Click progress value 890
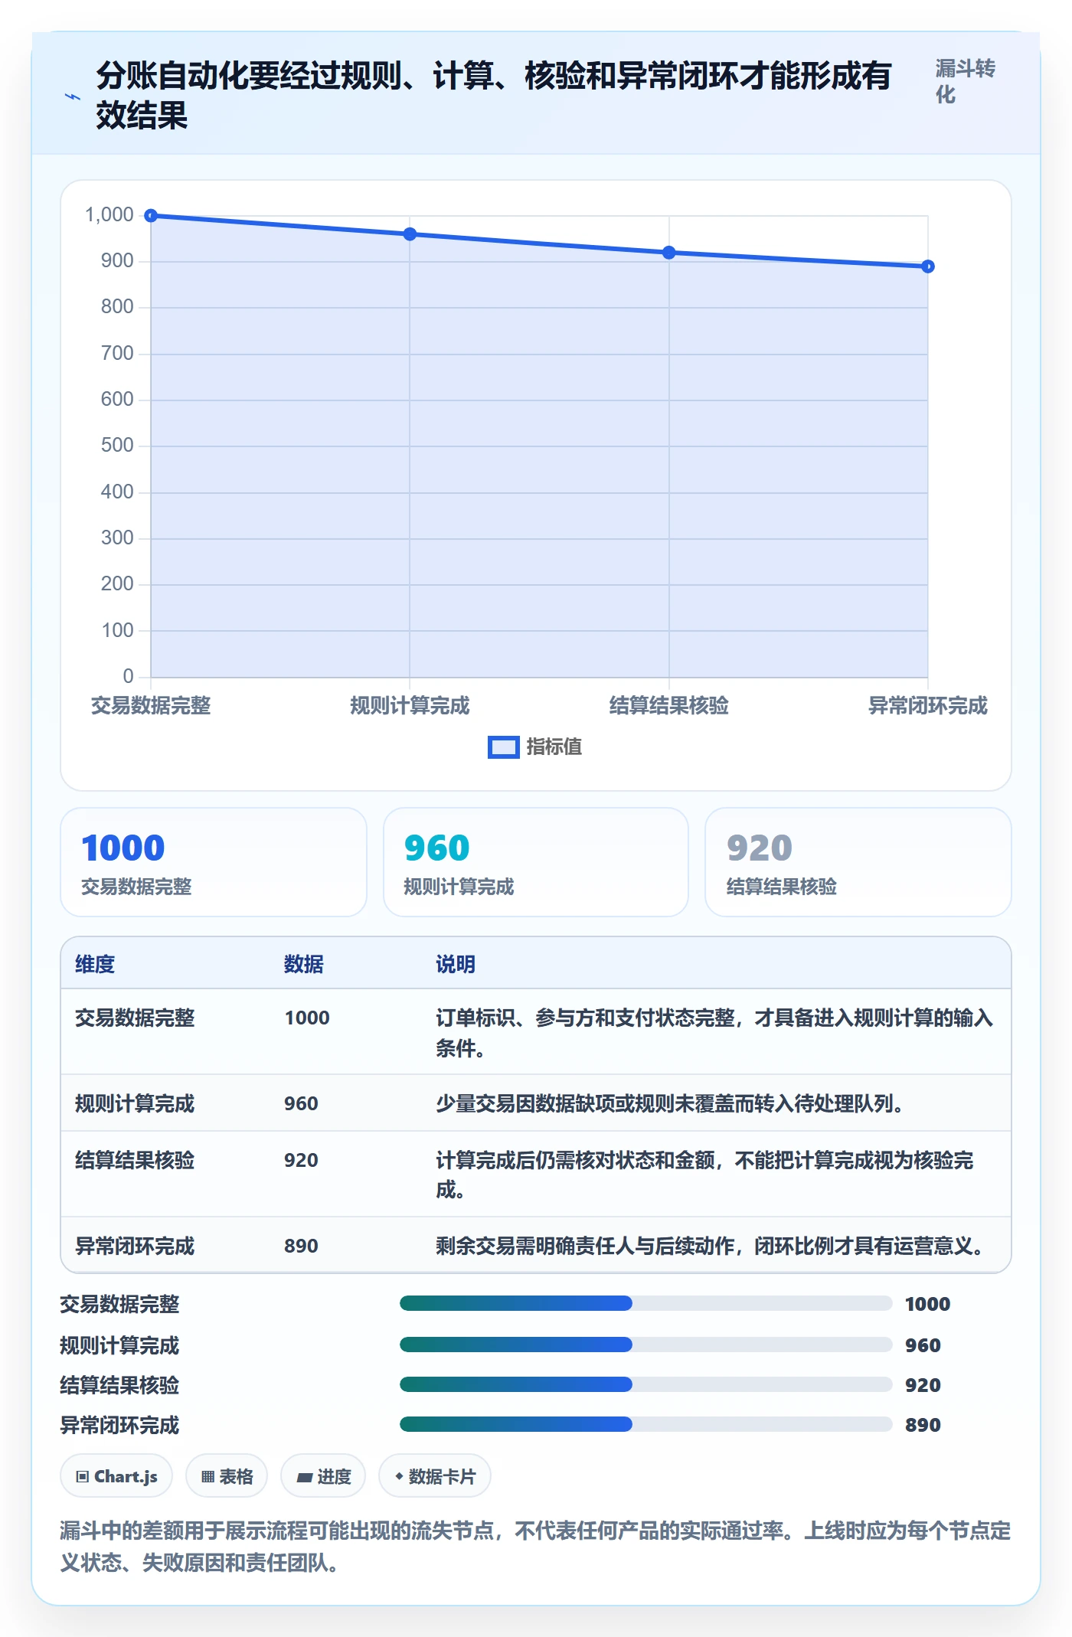The height and width of the screenshot is (1637, 1072). click(923, 1425)
